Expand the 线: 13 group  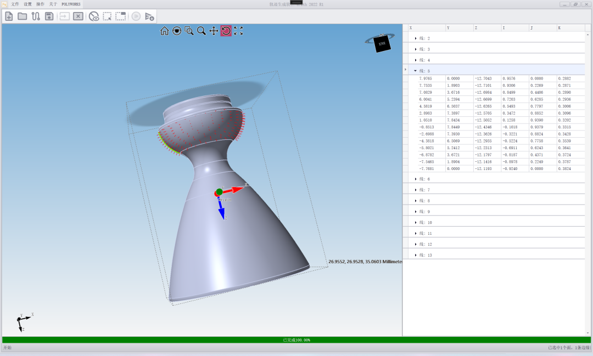416,255
